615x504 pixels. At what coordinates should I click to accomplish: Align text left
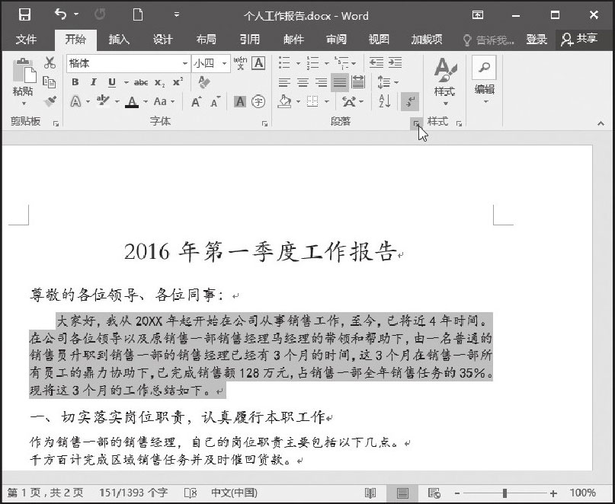284,82
